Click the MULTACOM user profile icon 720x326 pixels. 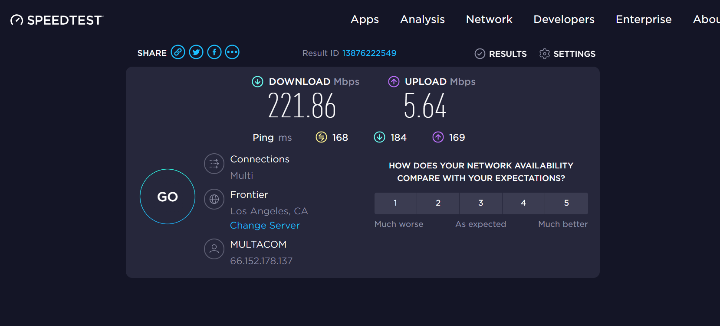click(214, 249)
